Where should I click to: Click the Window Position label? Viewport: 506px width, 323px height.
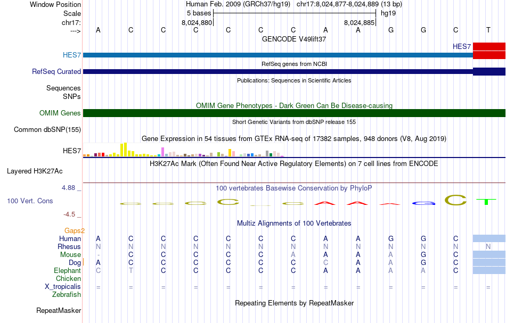click(x=55, y=4)
